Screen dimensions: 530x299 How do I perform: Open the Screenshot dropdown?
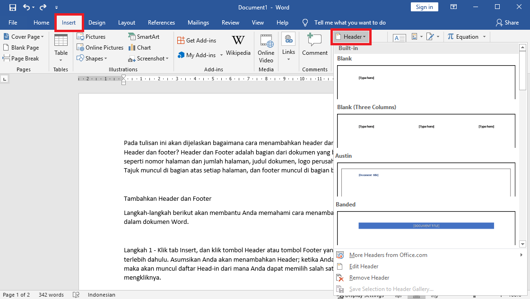pyautogui.click(x=148, y=59)
